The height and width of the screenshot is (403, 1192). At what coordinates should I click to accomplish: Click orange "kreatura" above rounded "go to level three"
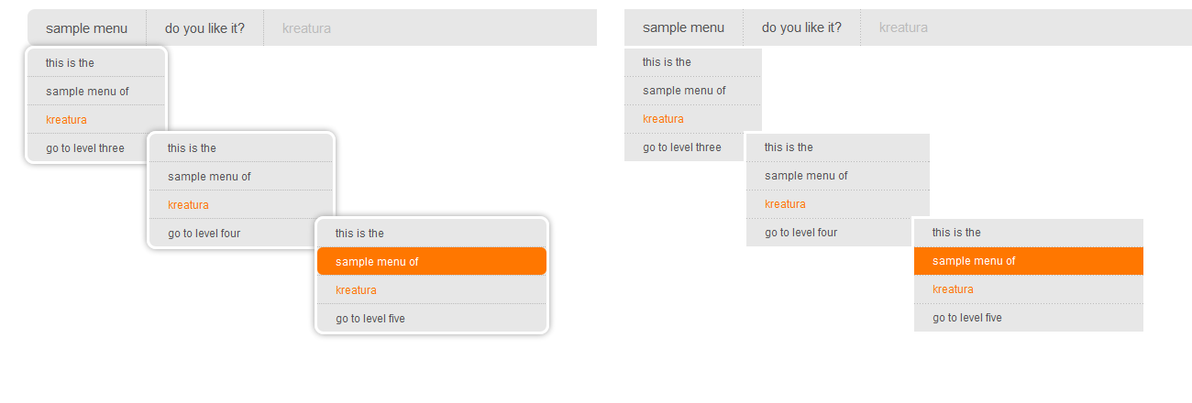pyautogui.click(x=66, y=120)
